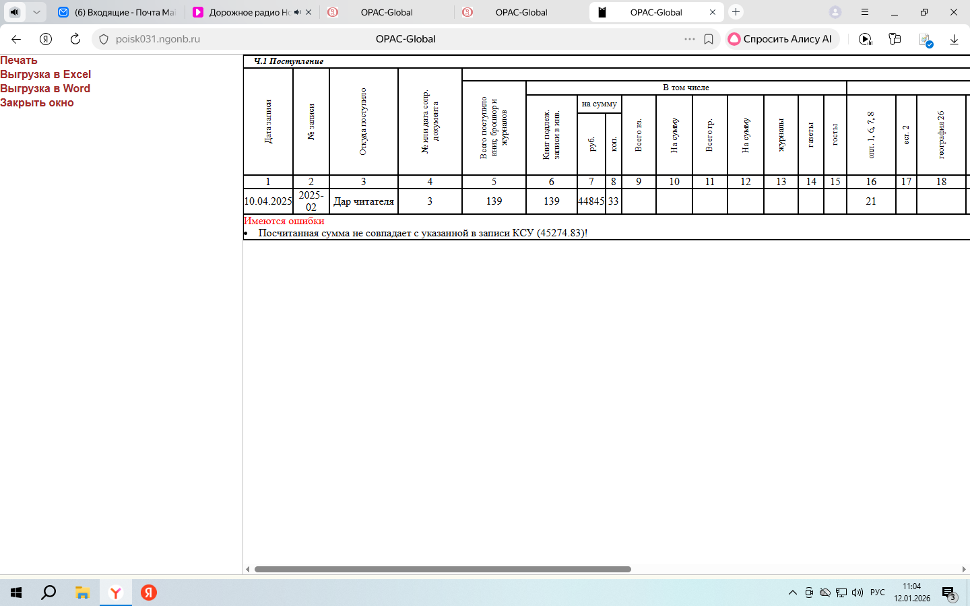
Task: Click the site protection shield icon
Action: pyautogui.click(x=104, y=39)
